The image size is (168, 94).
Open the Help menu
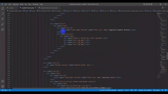[41, 4]
